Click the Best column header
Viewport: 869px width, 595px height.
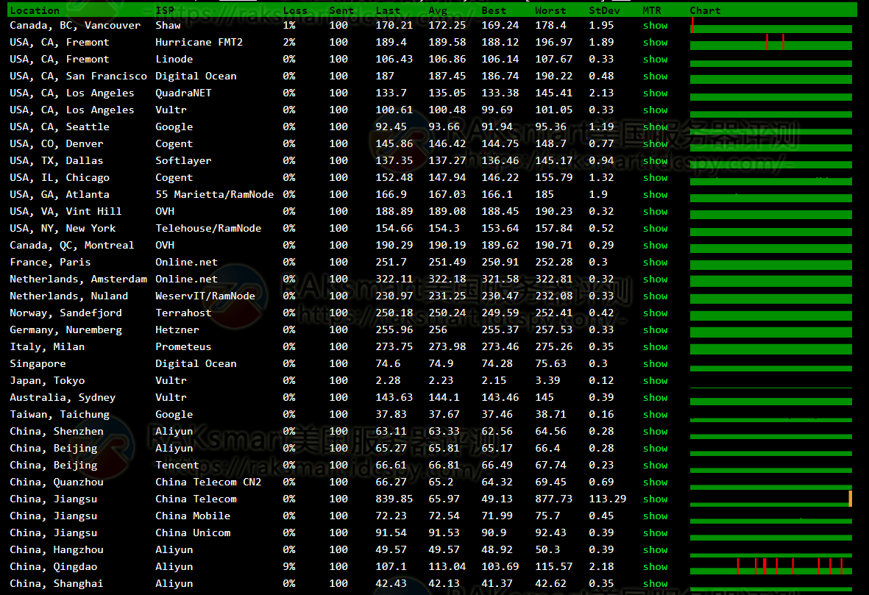tap(494, 10)
